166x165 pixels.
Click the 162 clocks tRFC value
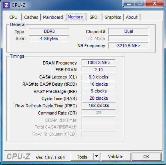(99, 105)
